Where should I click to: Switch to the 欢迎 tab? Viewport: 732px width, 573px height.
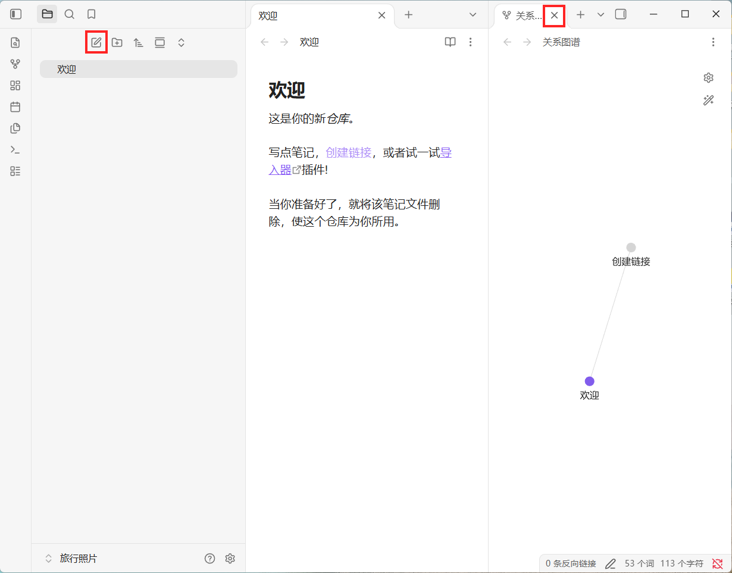click(321, 16)
